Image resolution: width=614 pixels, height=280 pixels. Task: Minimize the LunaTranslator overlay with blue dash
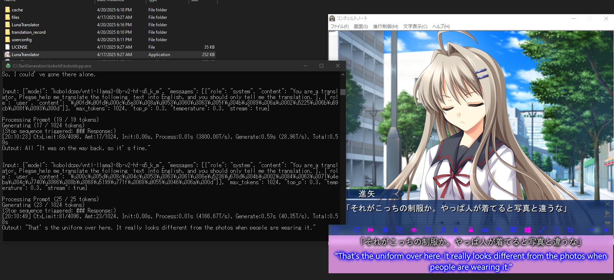592,230
